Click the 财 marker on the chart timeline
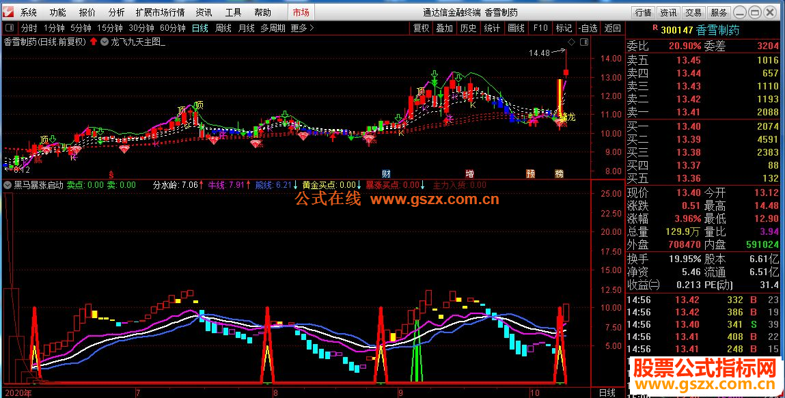This screenshot has height=398, width=785. point(386,174)
